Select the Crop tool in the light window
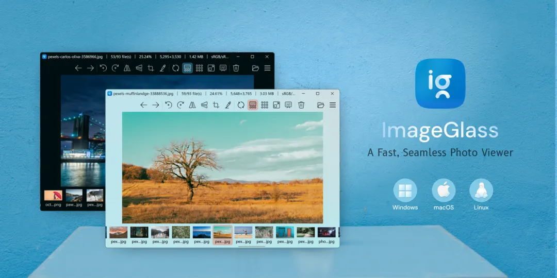Image resolution: width=557 pixels, height=278 pixels. pyautogui.click(x=216, y=105)
